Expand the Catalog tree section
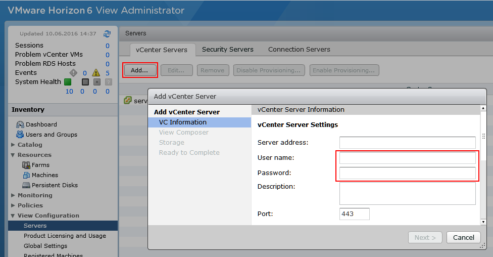The width and height of the screenshot is (493, 257). coord(13,145)
